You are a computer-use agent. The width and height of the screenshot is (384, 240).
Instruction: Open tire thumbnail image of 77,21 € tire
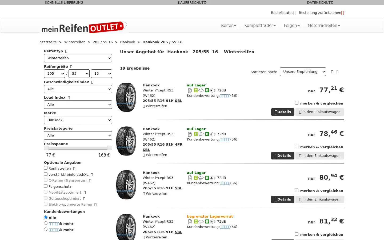126,97
